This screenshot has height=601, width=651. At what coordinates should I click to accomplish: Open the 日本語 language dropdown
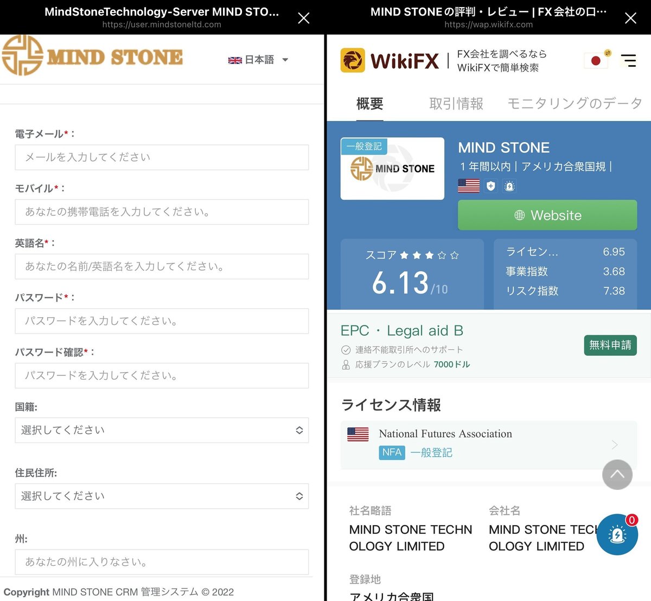(x=259, y=60)
